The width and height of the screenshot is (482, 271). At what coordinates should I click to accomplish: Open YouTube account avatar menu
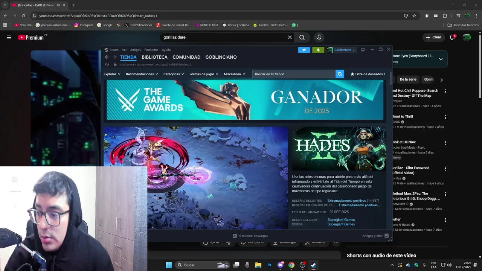(467, 37)
